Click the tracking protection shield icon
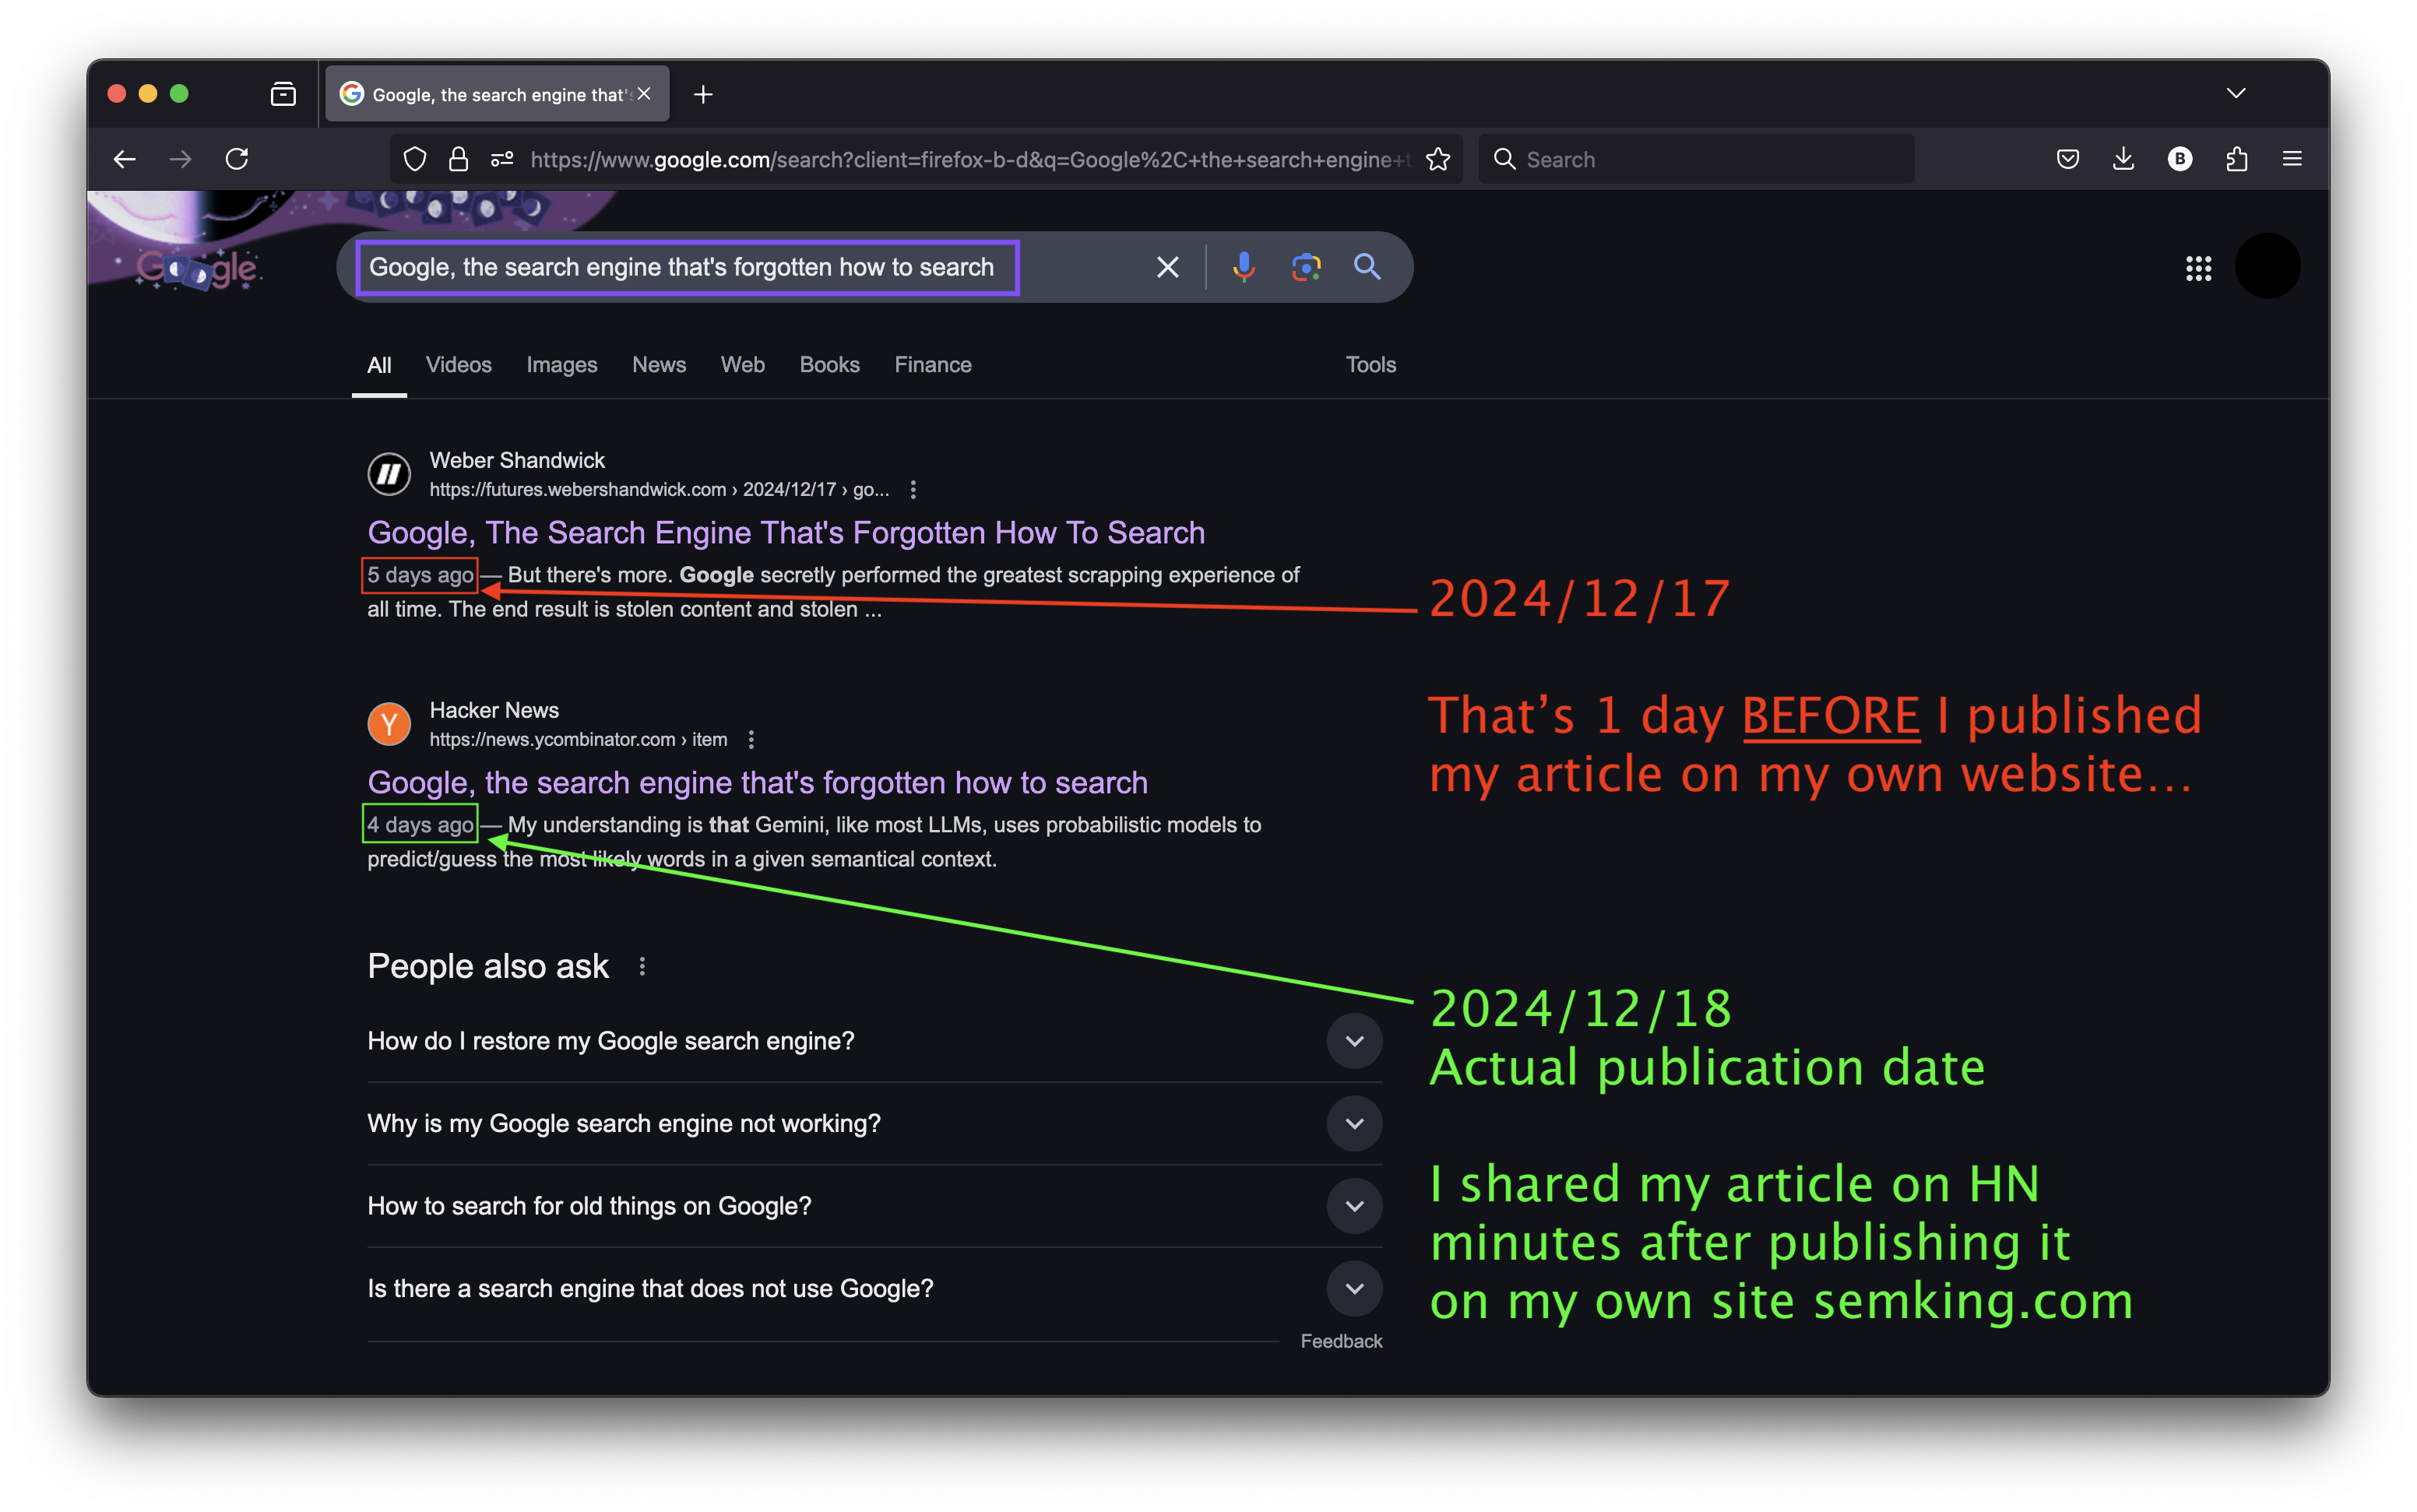 [x=414, y=159]
